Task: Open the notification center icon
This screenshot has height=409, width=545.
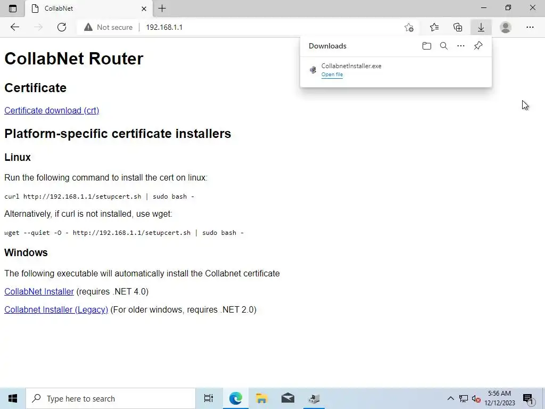Action: click(528, 399)
